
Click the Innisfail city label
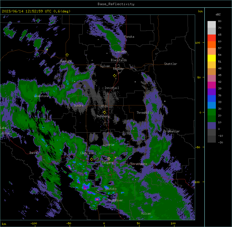pyautogui.click(x=112, y=88)
